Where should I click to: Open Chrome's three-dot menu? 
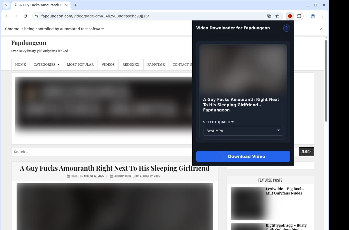tap(322, 16)
